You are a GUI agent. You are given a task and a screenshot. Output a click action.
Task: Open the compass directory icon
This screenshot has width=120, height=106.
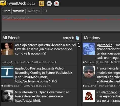56,4
